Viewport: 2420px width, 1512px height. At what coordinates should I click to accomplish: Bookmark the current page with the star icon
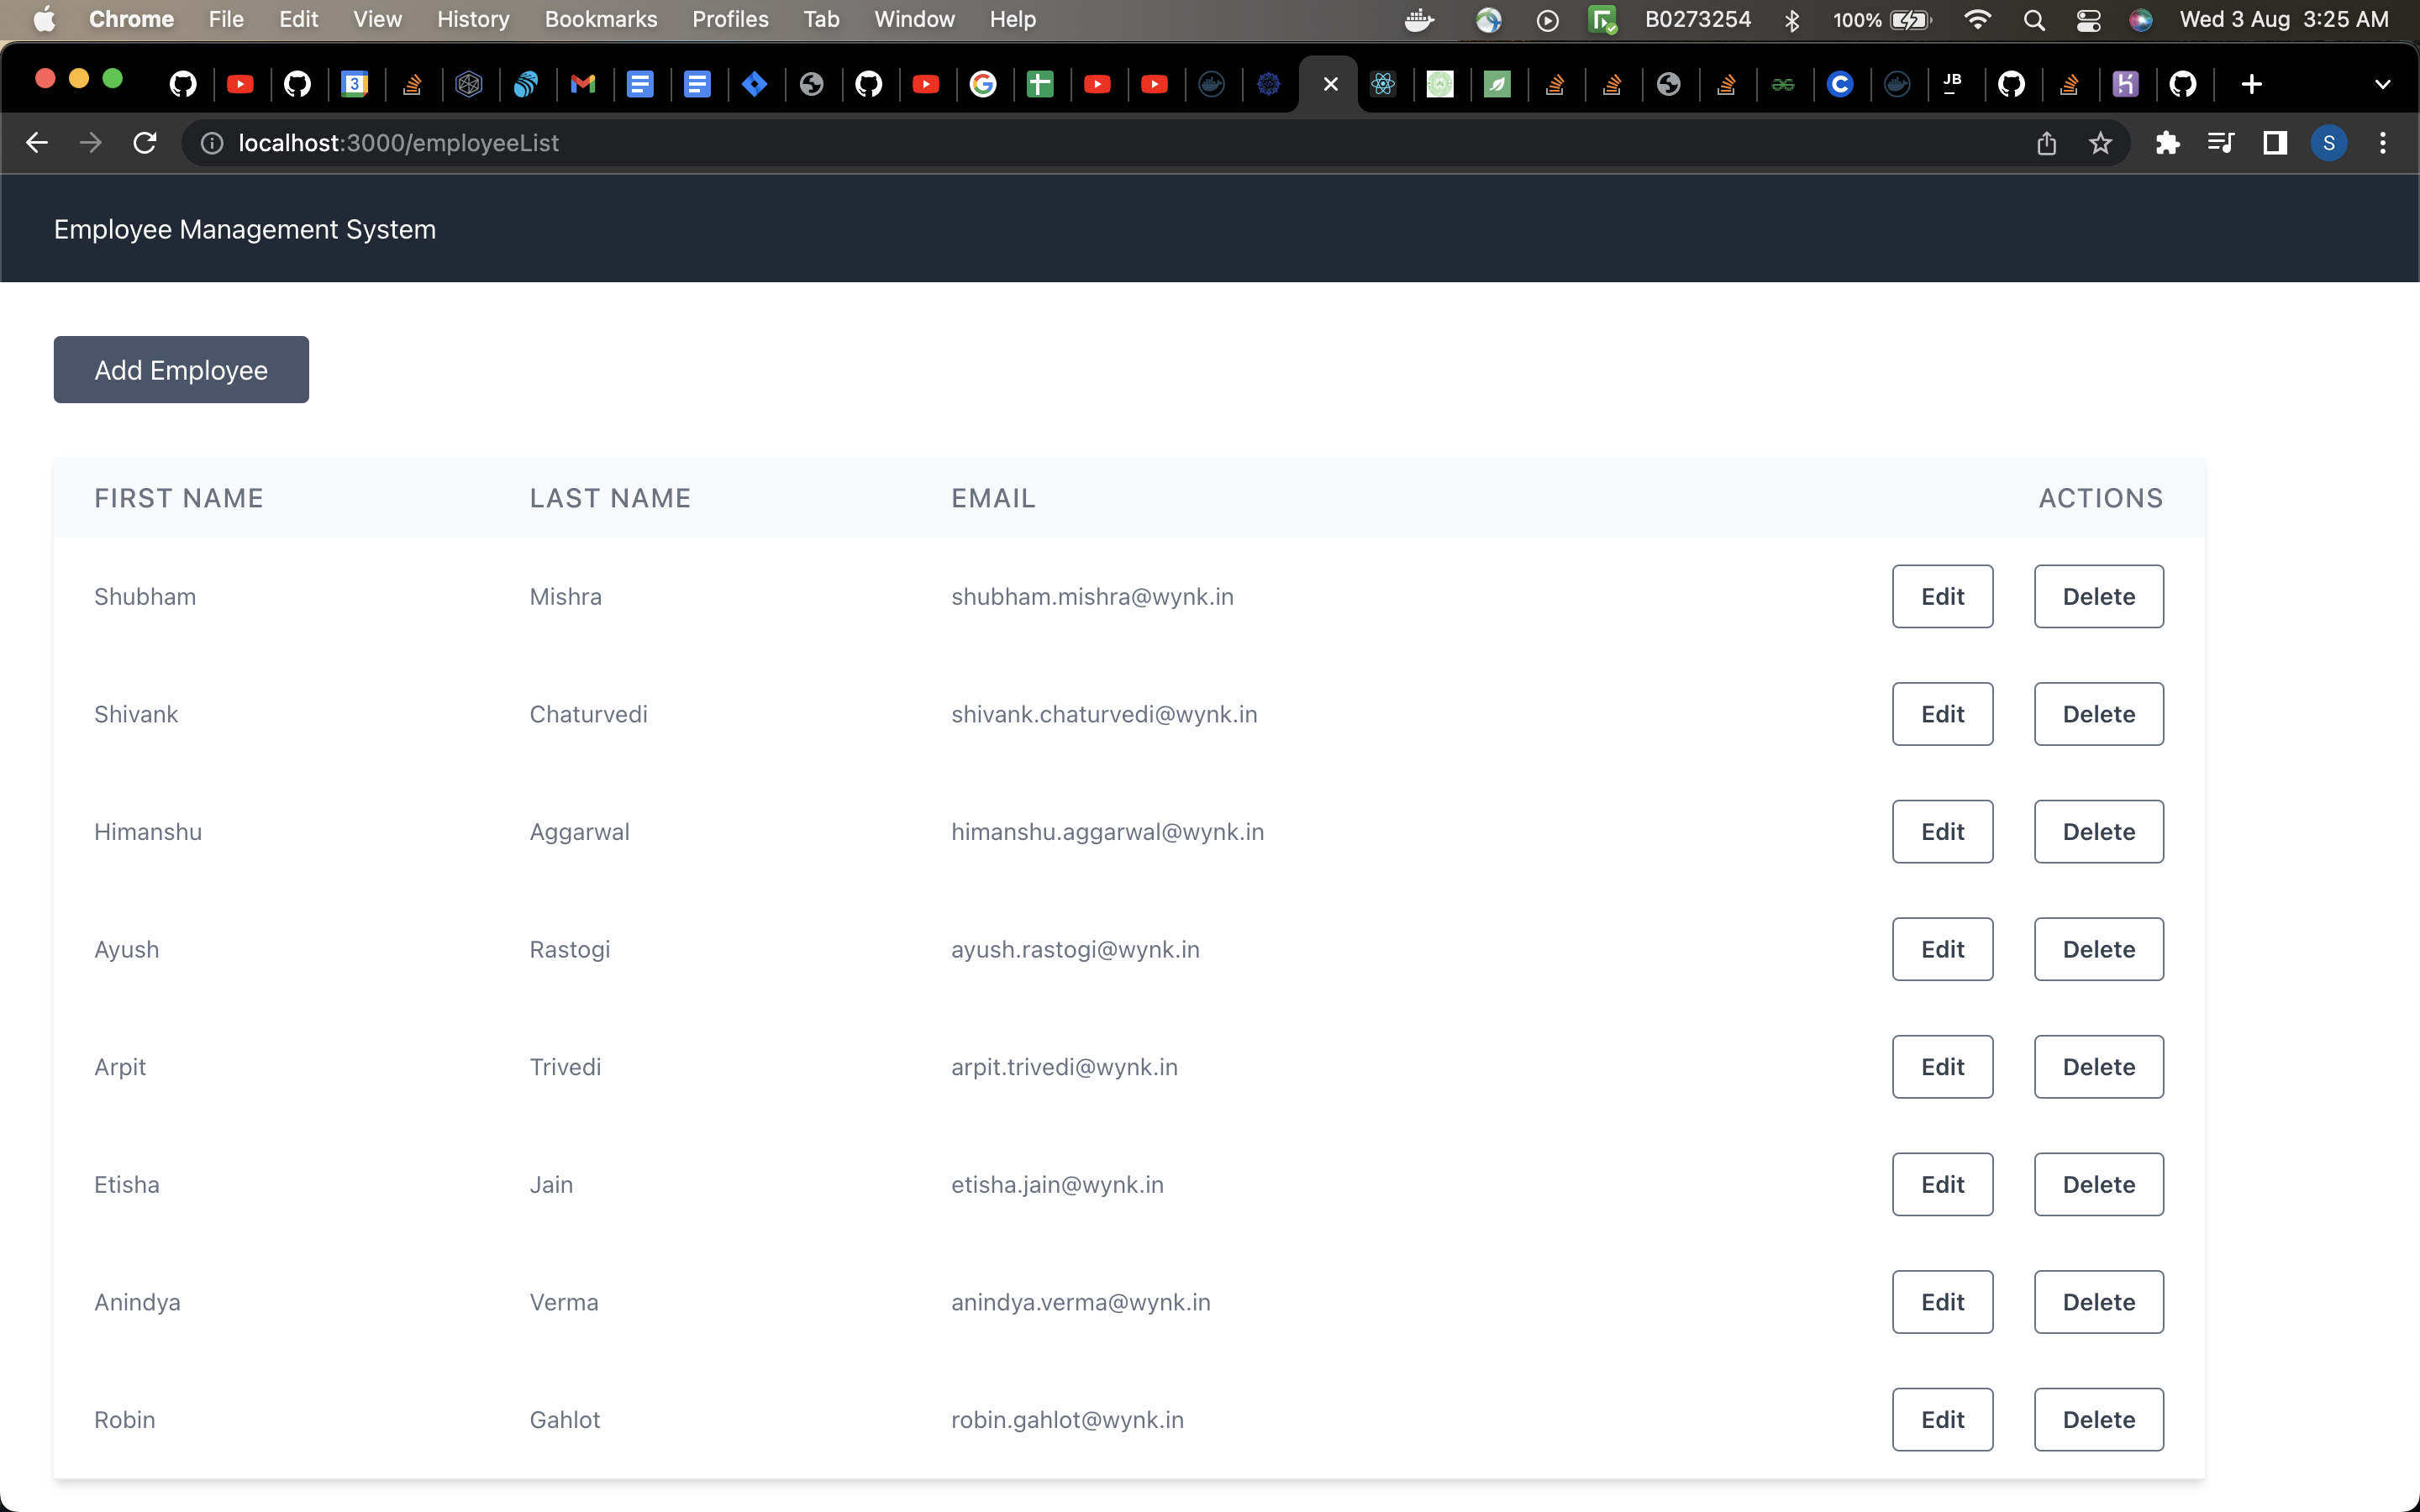point(2100,143)
